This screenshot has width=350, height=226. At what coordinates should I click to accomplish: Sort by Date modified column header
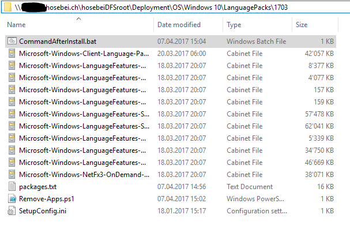pyautogui.click(x=179, y=25)
